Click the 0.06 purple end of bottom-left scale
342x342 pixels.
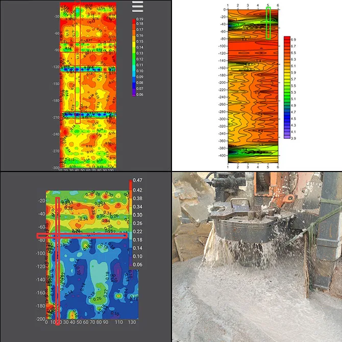coord(131,264)
